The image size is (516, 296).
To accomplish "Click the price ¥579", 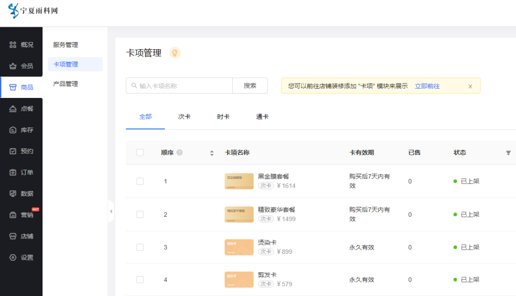I will point(284,284).
